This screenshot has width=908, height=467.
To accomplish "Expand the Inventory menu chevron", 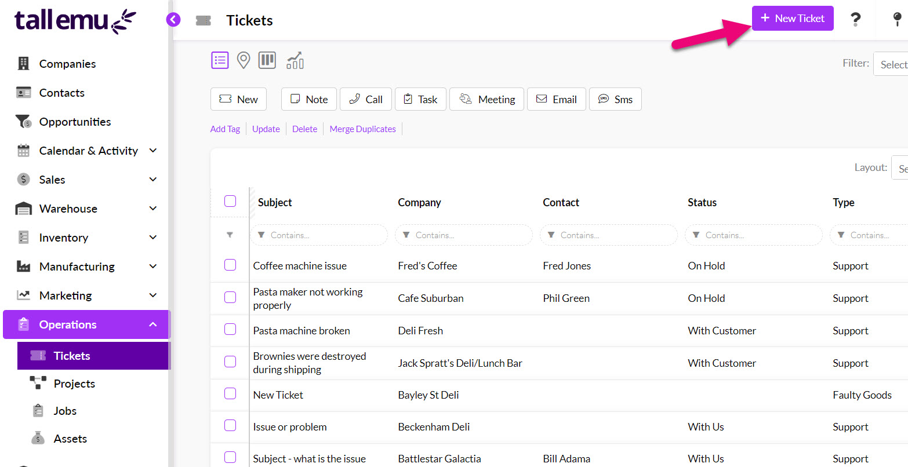I will [x=153, y=238].
